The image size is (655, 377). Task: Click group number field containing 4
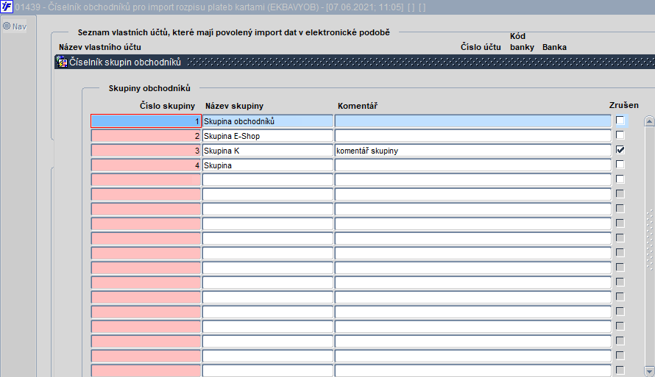(x=146, y=165)
